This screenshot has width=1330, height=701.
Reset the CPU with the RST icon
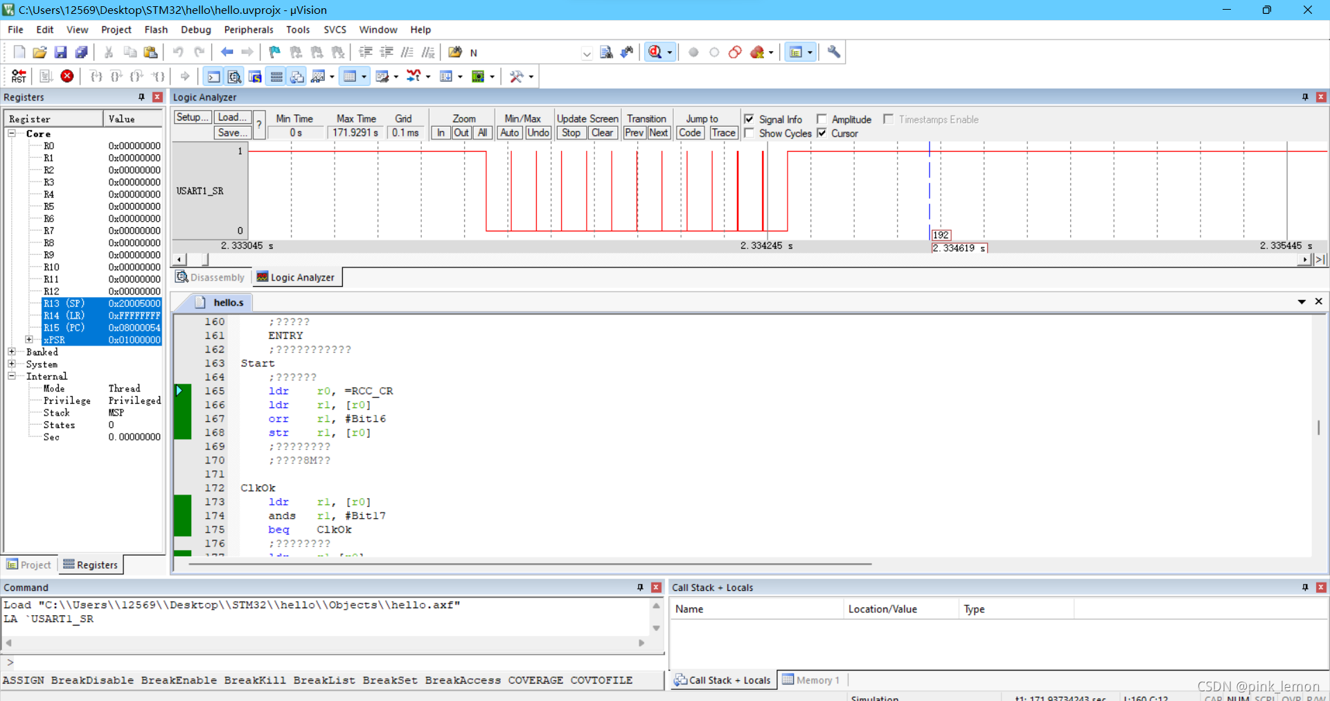tap(19, 76)
